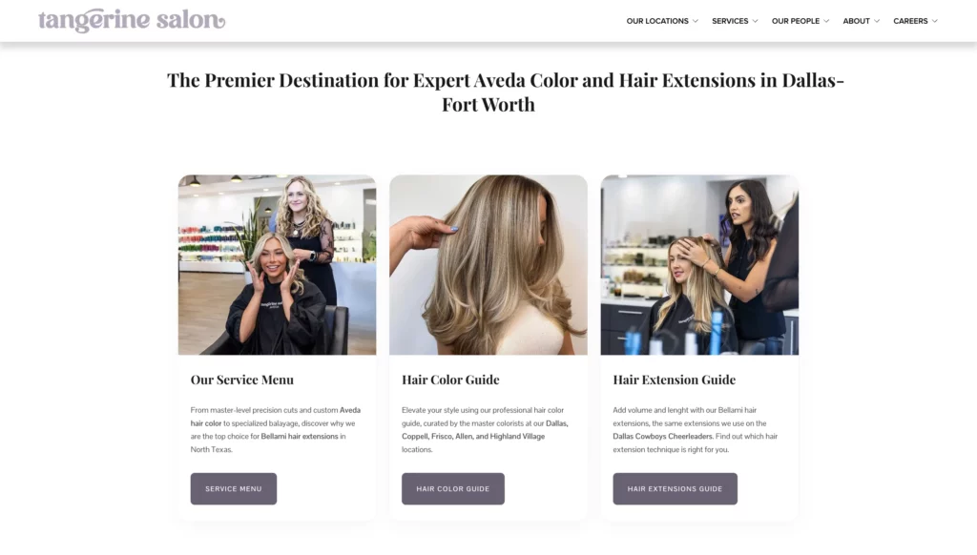Open the About menu item
The image size is (977, 555).
click(856, 21)
